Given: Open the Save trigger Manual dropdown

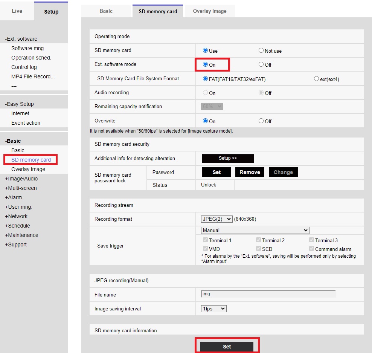Looking at the screenshot, I should coord(255,230).
